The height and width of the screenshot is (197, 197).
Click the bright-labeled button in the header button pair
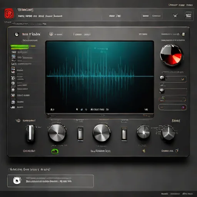point(146,16)
